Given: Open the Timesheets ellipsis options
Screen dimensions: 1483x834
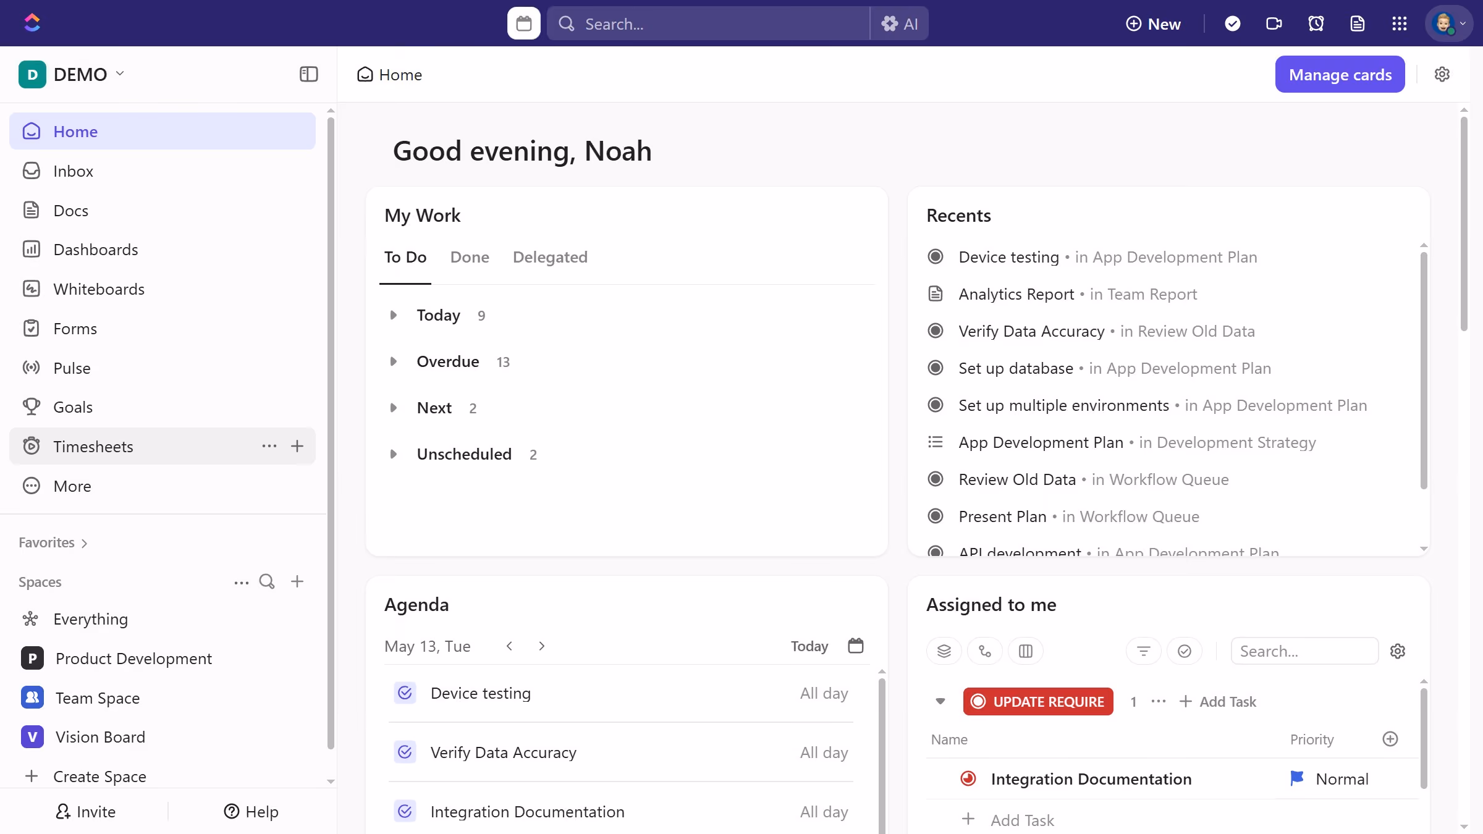Looking at the screenshot, I should tap(269, 446).
